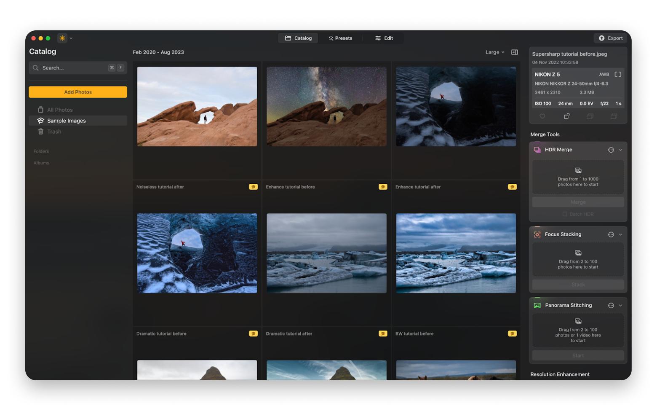This screenshot has width=657, height=414.
Task: Switch to the Presets tab
Action: (x=340, y=38)
